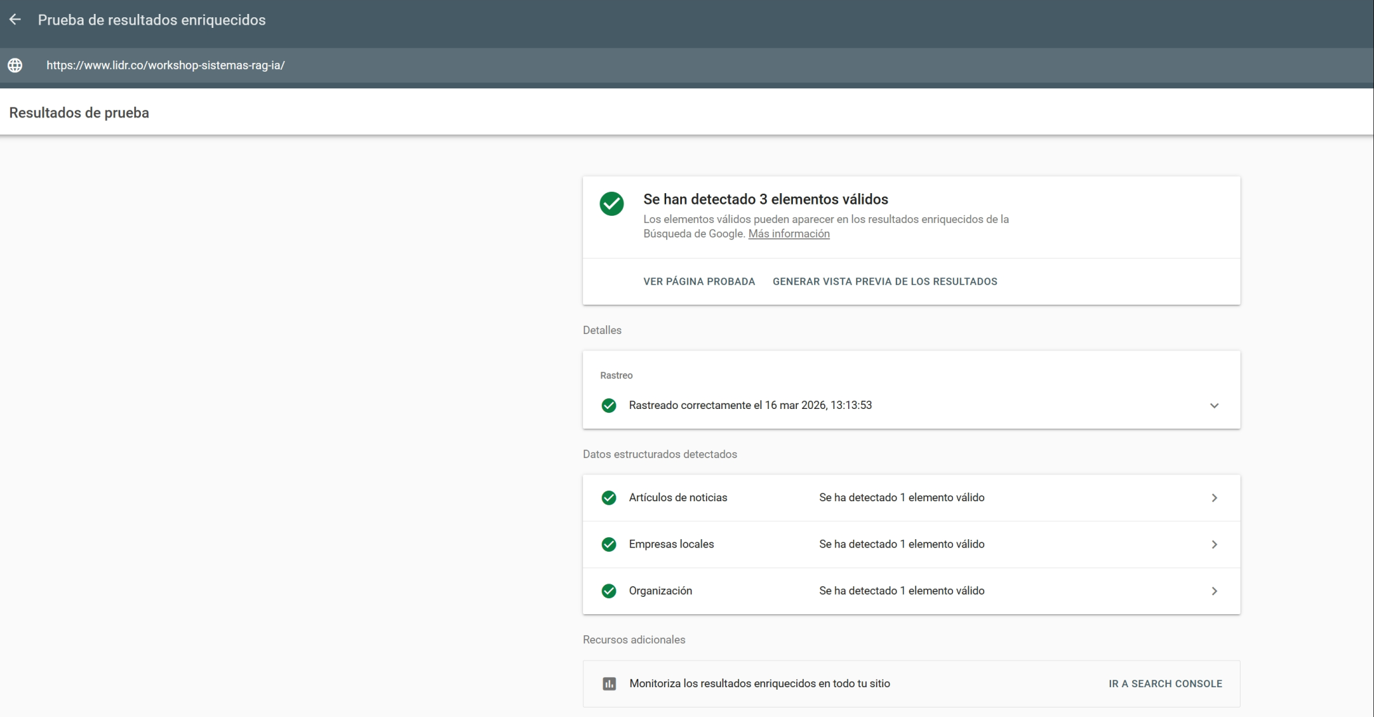
Task: Click green check icon for Empresas locales
Action: tap(608, 544)
